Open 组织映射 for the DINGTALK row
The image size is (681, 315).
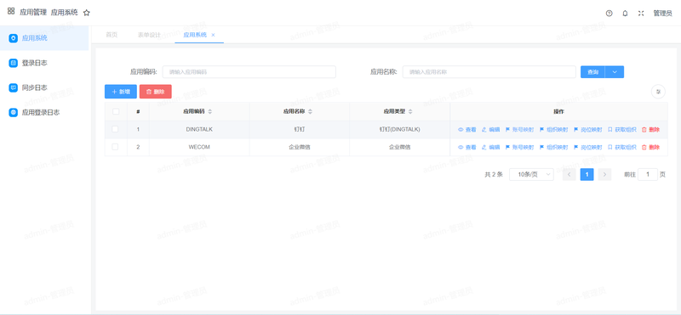pos(554,130)
